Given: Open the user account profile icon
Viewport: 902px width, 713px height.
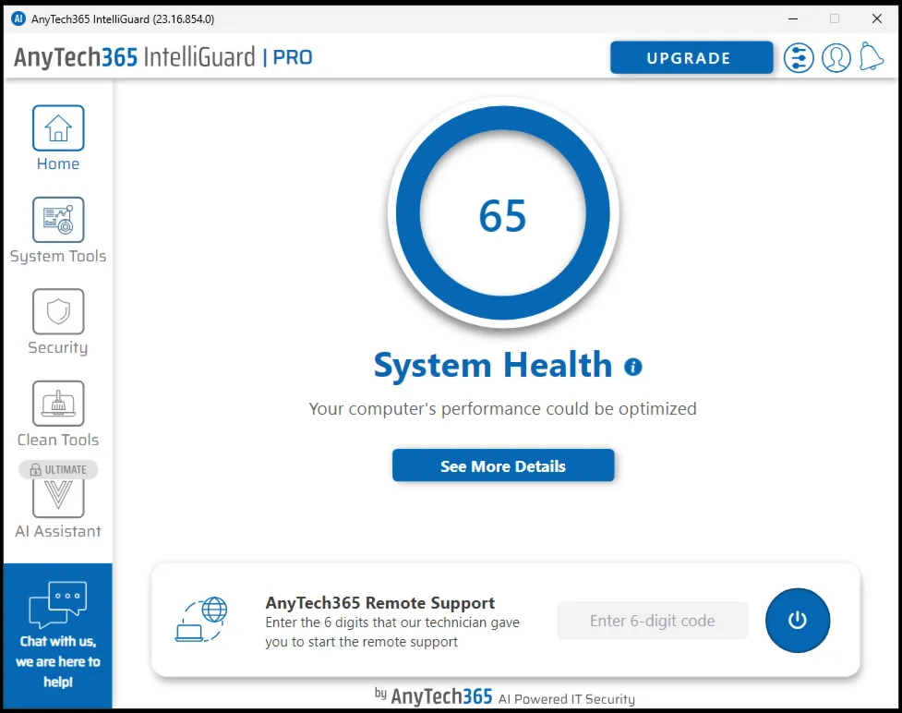Looking at the screenshot, I should [x=836, y=57].
